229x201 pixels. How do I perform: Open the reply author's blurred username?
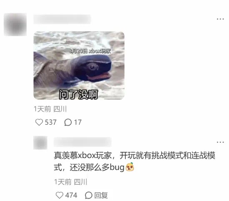pyautogui.click(x=82, y=142)
